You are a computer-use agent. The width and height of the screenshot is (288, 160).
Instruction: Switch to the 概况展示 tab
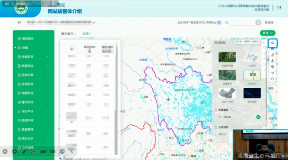pos(67,34)
